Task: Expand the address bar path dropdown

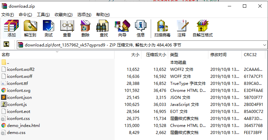Action: (264, 45)
